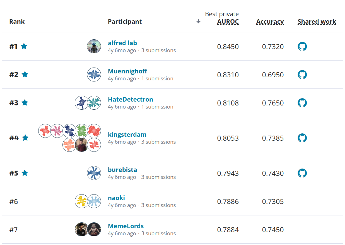Click the Shared work column header

[x=317, y=22]
